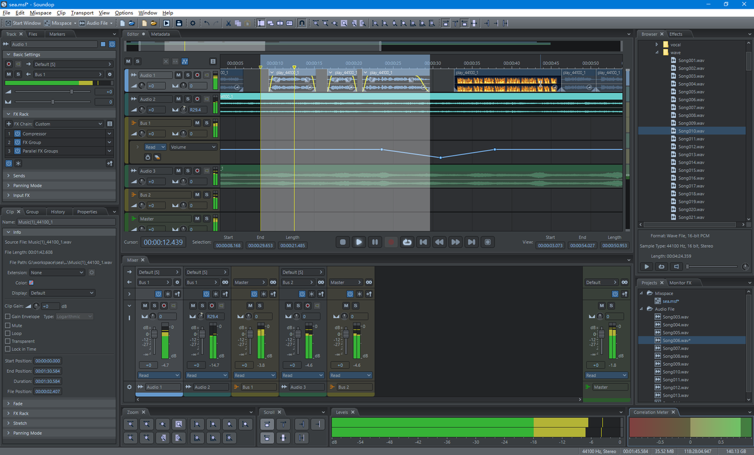Open the Options menu
The image size is (754, 455).
click(x=124, y=13)
